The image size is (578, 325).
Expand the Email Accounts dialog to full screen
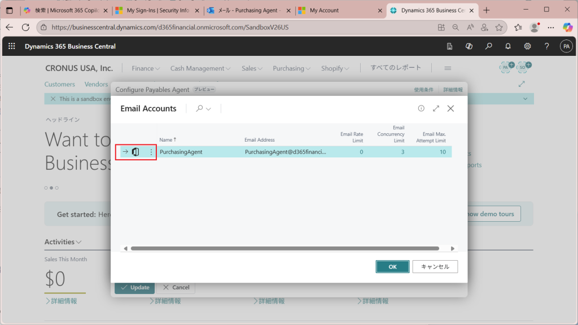tap(436, 108)
